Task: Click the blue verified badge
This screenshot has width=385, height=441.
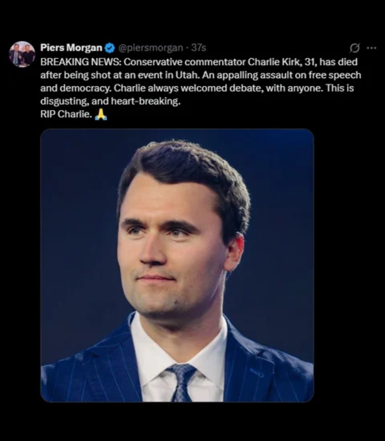Action: [110, 48]
